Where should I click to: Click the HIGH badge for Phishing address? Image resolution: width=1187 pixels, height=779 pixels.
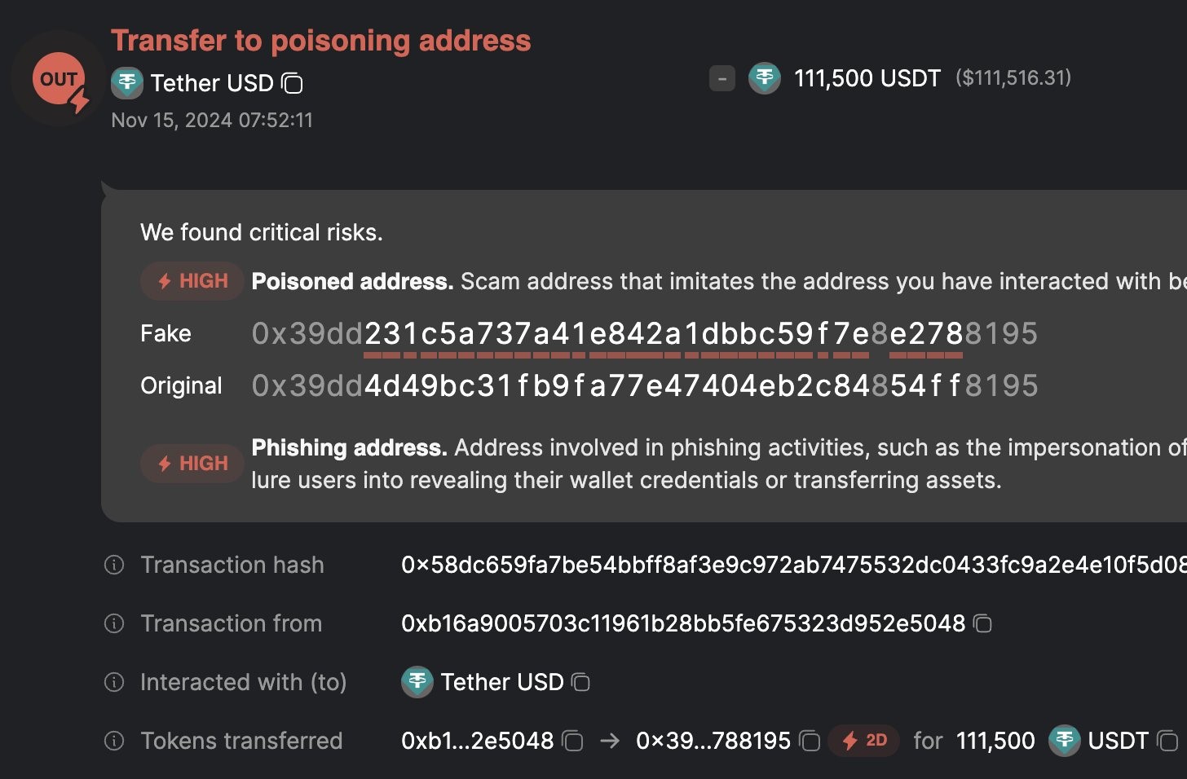[x=192, y=464]
